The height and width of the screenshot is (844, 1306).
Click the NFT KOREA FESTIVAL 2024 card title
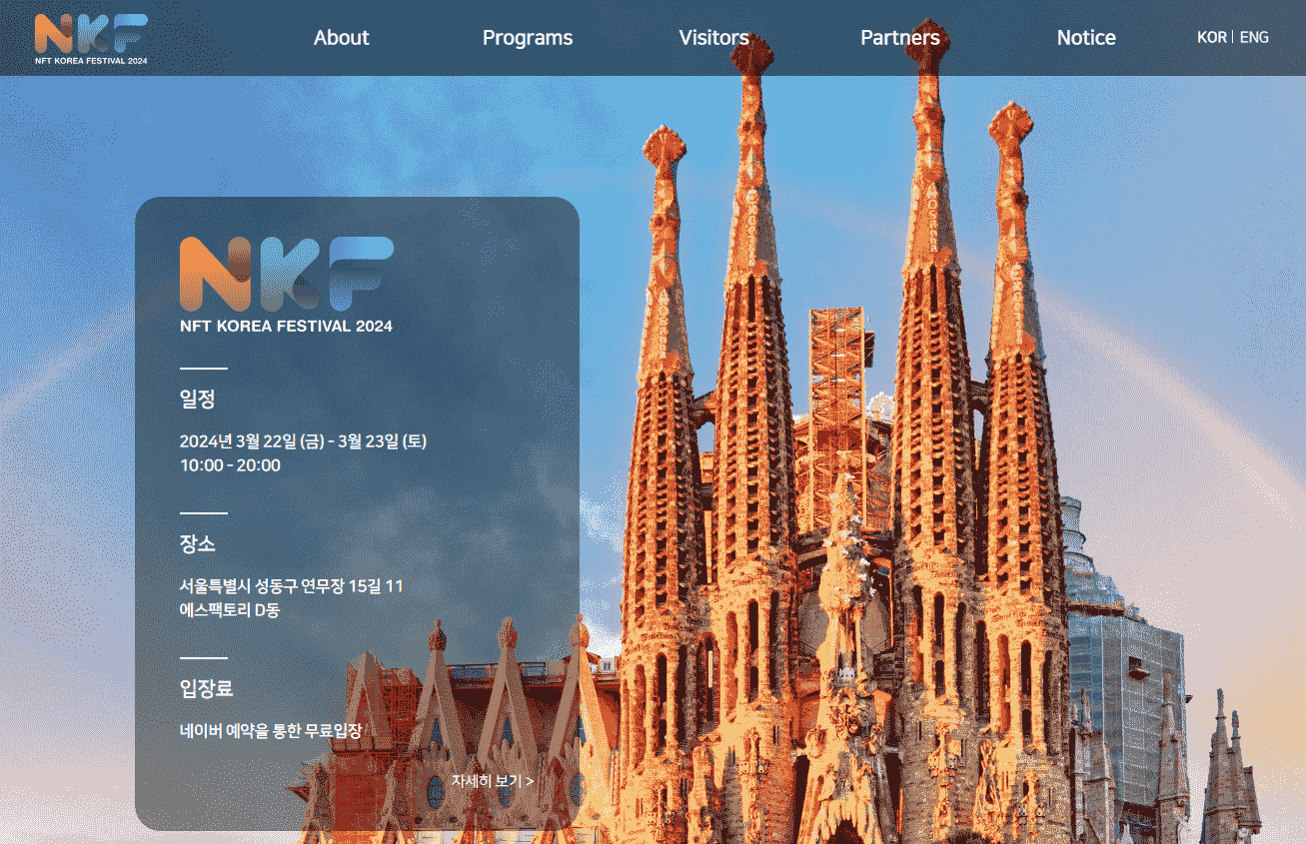(x=286, y=326)
